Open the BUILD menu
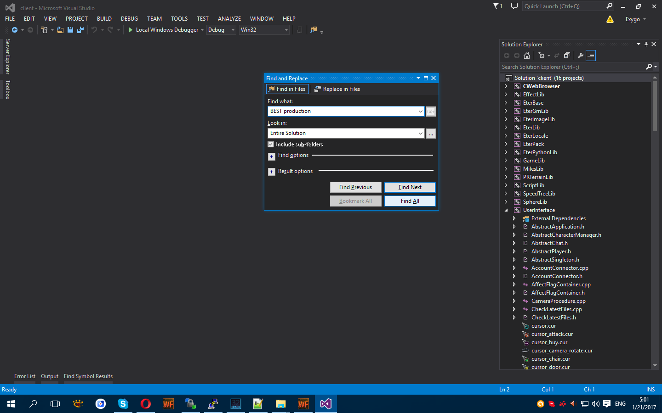This screenshot has width=662, height=413. 104,19
